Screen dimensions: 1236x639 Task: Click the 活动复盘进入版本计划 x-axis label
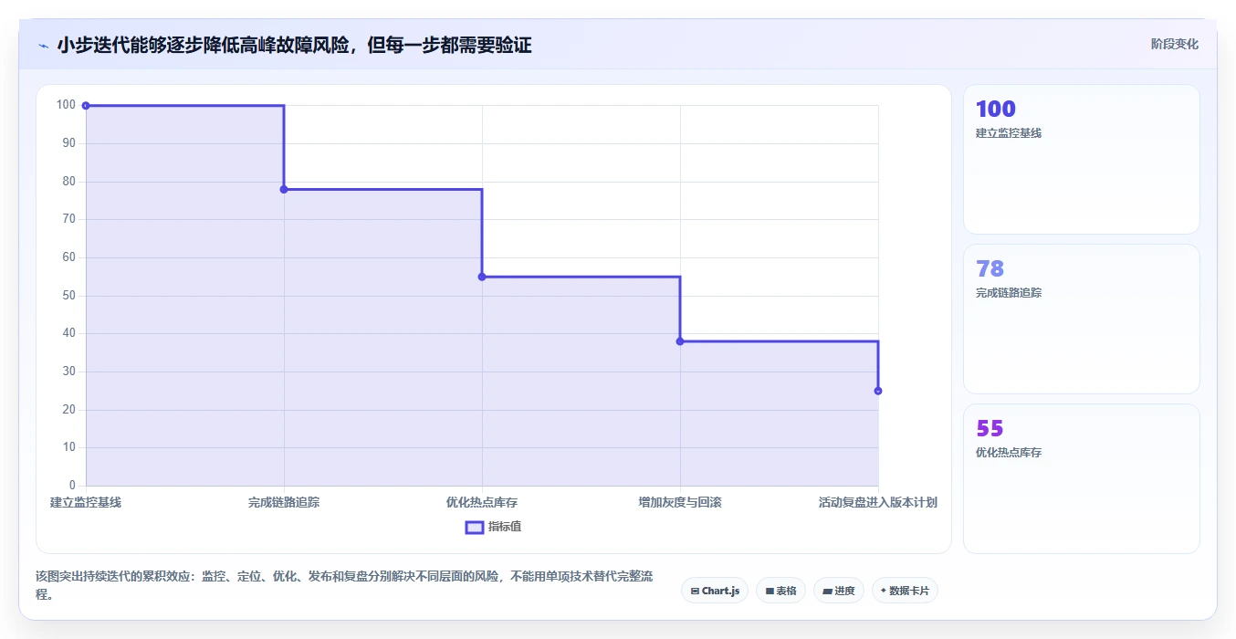(x=878, y=502)
